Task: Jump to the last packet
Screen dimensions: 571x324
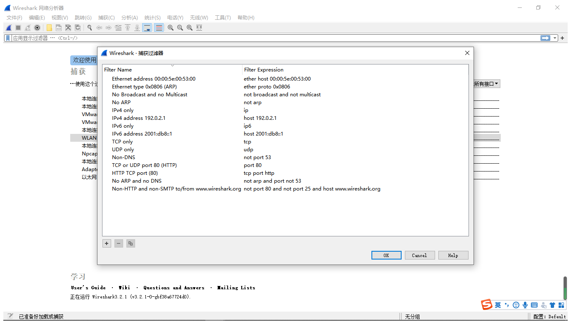Action: pyautogui.click(x=137, y=28)
